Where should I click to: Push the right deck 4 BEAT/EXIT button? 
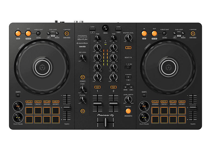165,33
